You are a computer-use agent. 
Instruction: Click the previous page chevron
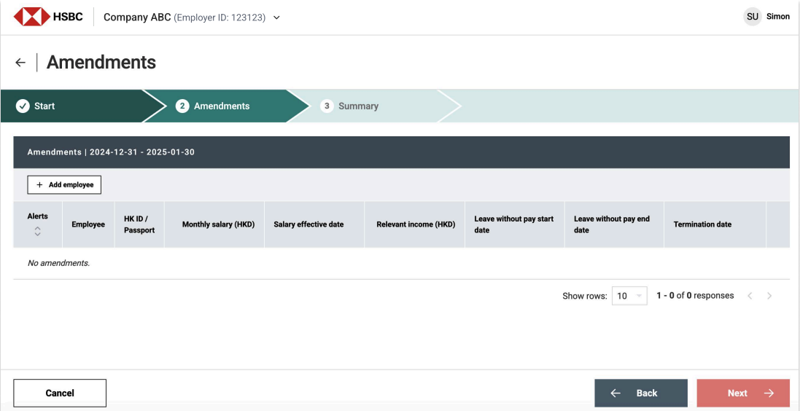pos(750,296)
